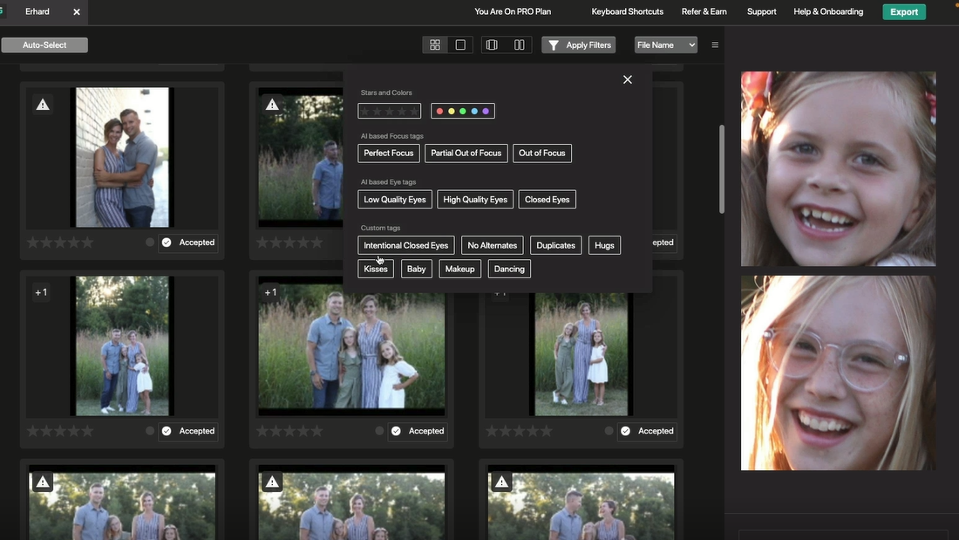Toggle the Perfect Focus filter tag
This screenshot has height=540, width=959.
pos(388,153)
